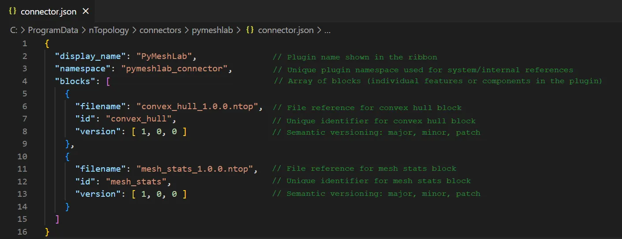Open the connectors breadcrumb folder
622x239 pixels.
pyautogui.click(x=160, y=30)
